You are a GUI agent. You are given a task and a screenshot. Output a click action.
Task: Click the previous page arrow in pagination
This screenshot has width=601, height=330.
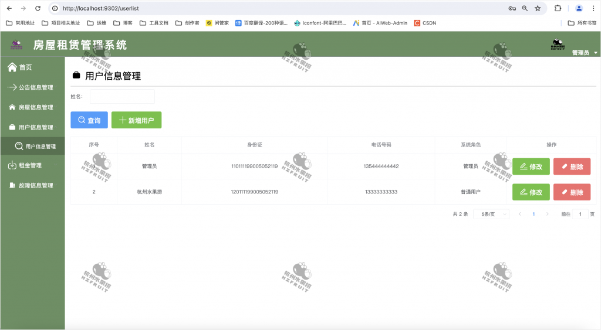coord(520,214)
